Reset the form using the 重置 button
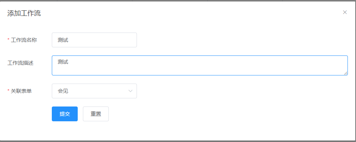356x142 pixels. (x=96, y=114)
